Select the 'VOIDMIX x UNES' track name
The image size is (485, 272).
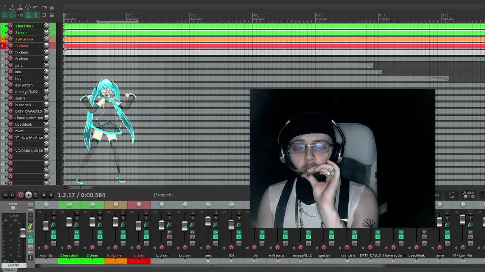coord(29,151)
